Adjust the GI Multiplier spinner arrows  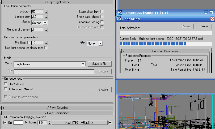49,123
